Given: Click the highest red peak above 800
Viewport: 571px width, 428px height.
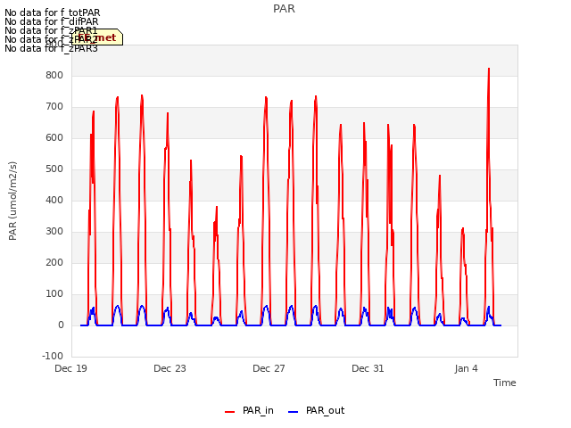Looking at the screenshot, I should [x=489, y=70].
